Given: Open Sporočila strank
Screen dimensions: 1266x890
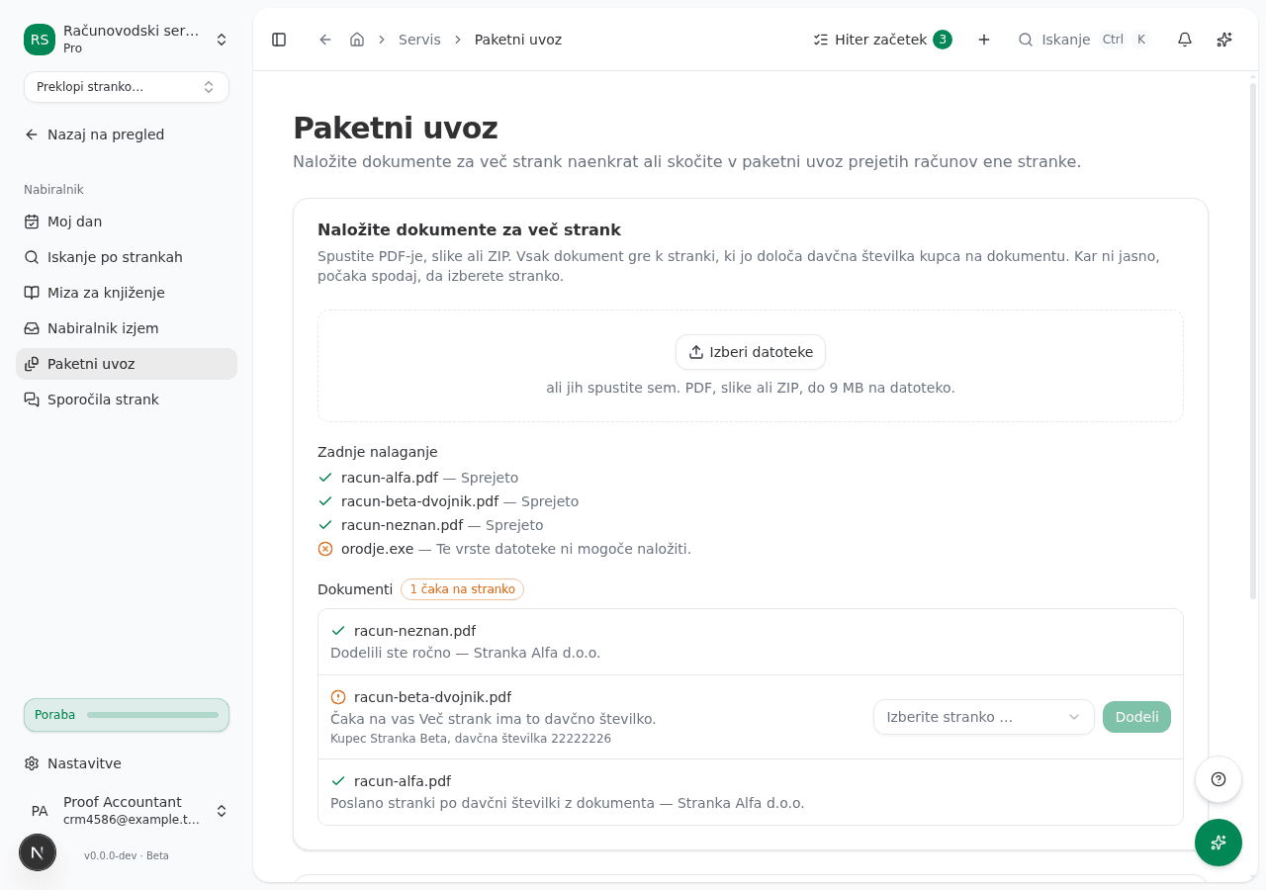Looking at the screenshot, I should click(x=127, y=400).
